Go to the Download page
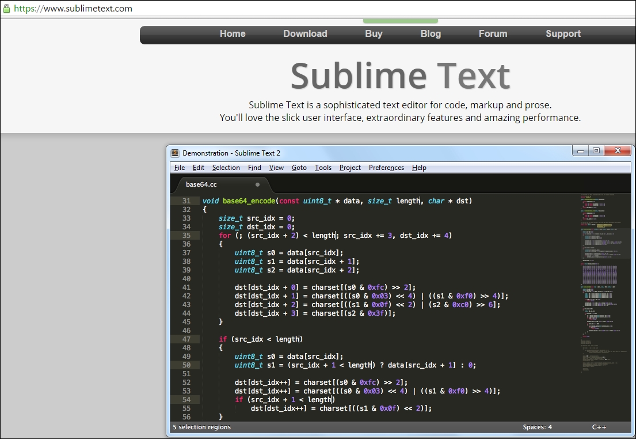 (x=305, y=34)
